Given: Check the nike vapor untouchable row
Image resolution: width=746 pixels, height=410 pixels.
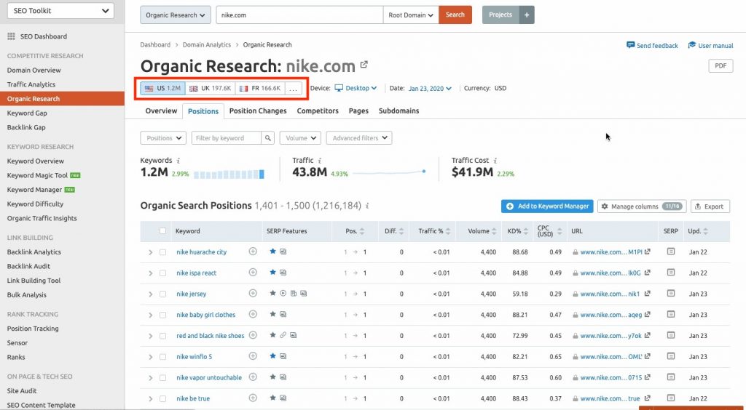Looking at the screenshot, I should coord(162,378).
